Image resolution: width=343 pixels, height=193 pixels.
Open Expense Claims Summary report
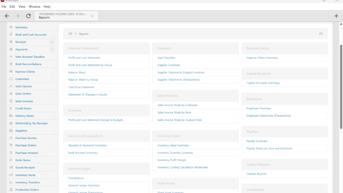pos(262,58)
